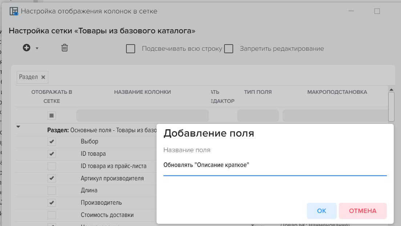This screenshot has height=226, width=401.
Task: Enable 'Подсвечивать всю строку' checkbox
Action: coord(131,49)
